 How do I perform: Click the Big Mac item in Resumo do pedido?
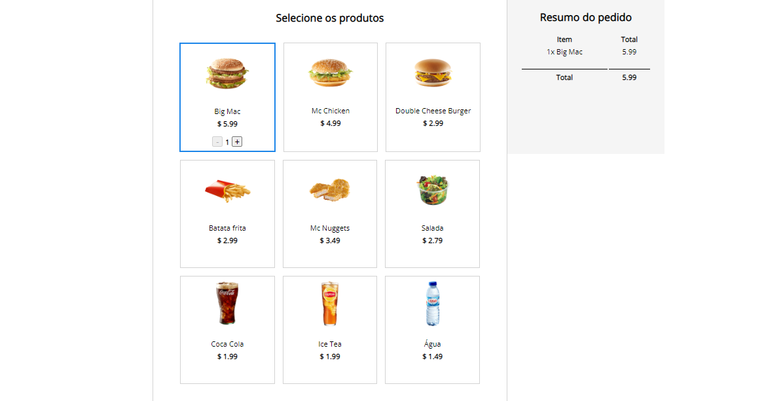[x=564, y=52]
